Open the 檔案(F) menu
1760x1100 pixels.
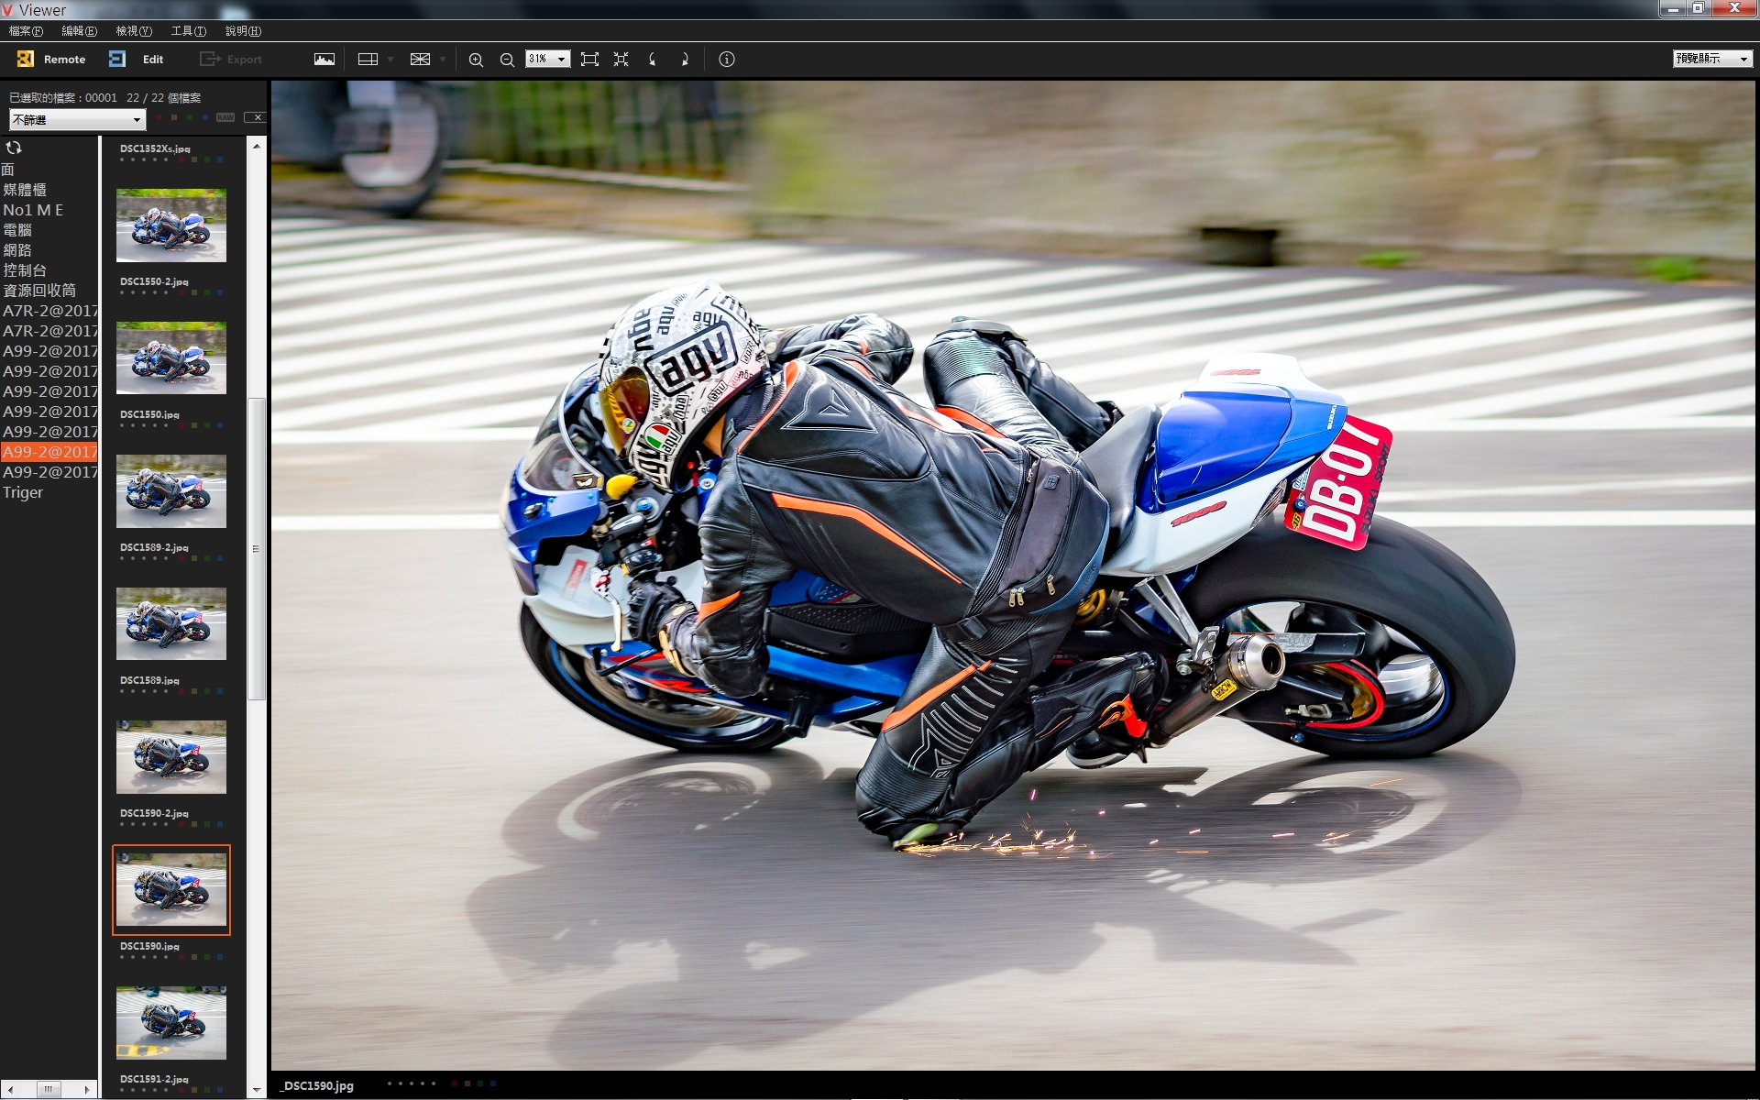tap(26, 31)
